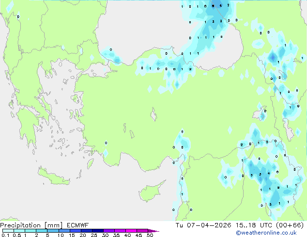Click the 35–40 mm legend swatch
307x237 pixels.
[x=120, y=231]
